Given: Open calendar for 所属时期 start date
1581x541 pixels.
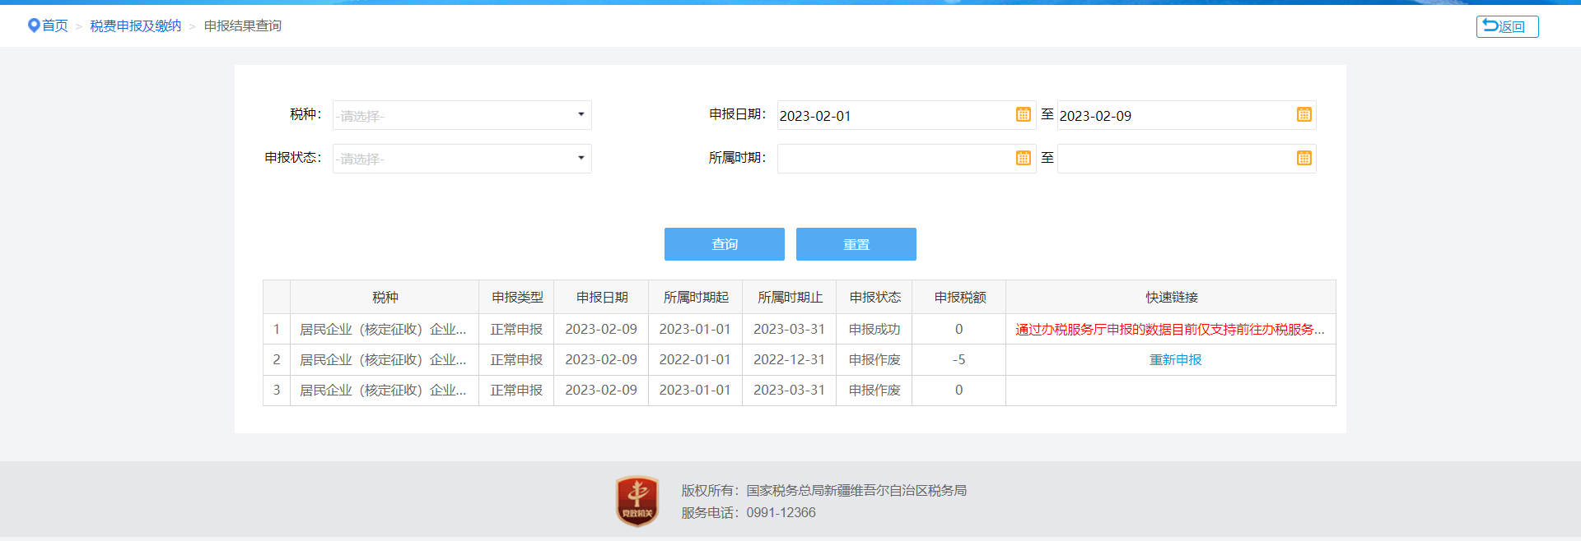Looking at the screenshot, I should point(1023,158).
